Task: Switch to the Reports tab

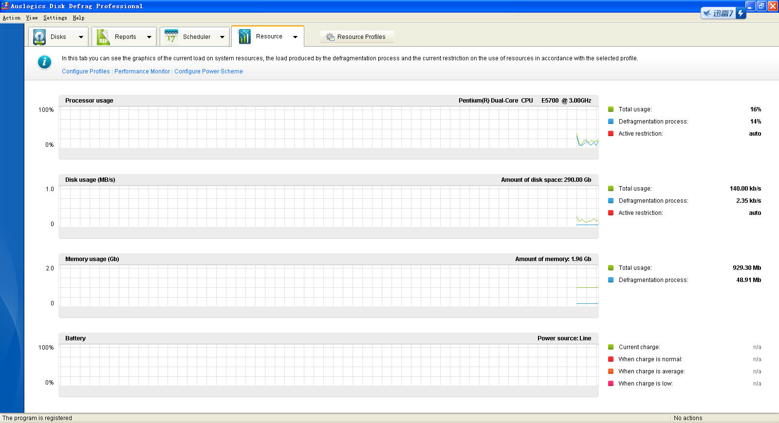Action: [x=124, y=37]
